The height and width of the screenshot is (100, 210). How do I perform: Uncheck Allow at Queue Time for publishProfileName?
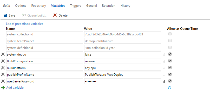(x=170, y=74)
